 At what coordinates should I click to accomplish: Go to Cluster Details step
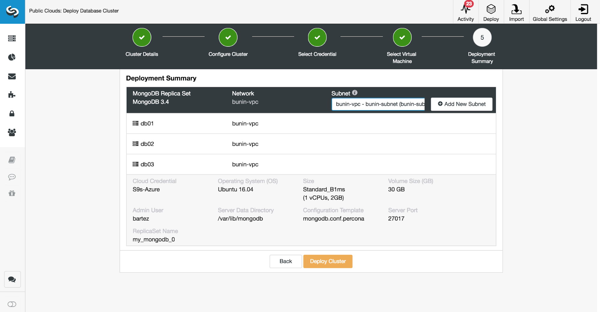coord(142,38)
